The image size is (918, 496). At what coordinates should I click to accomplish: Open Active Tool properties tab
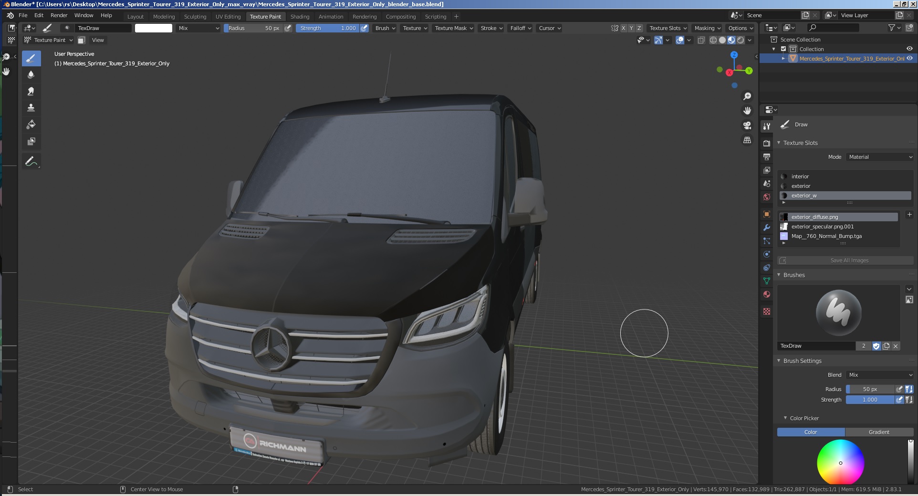click(x=767, y=126)
